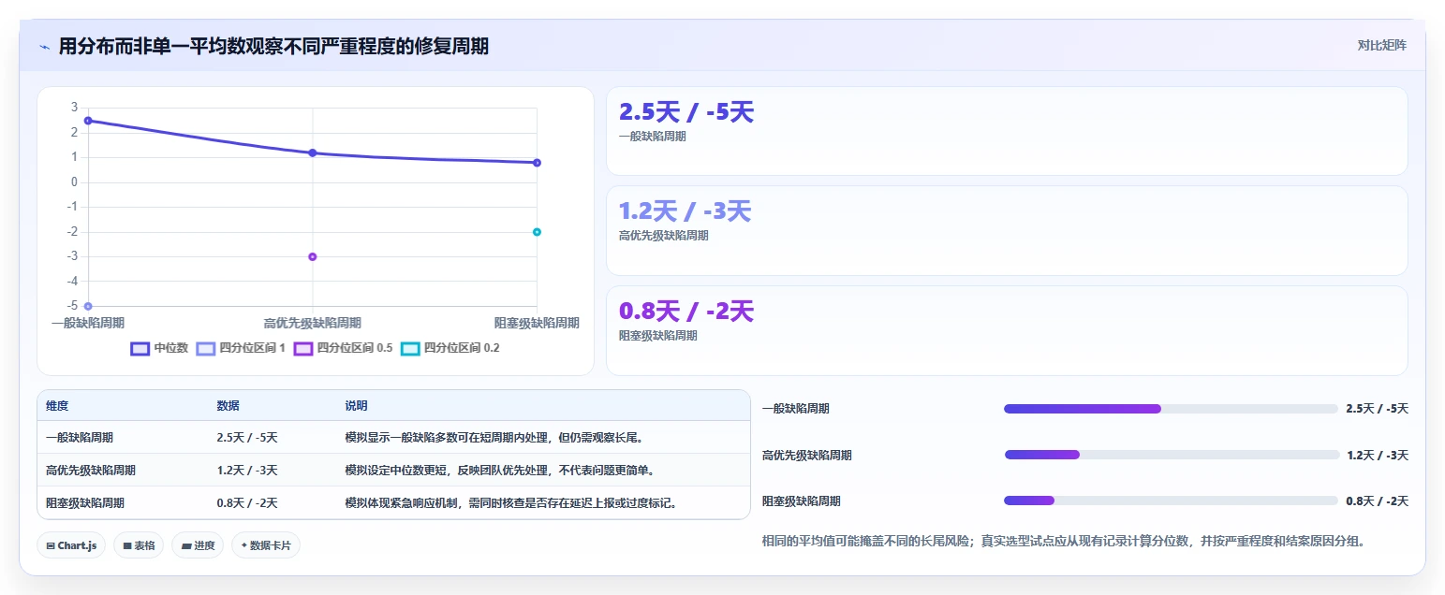The image size is (1445, 595).
Task: Click the 数据 column header in table
Action: 229,406
